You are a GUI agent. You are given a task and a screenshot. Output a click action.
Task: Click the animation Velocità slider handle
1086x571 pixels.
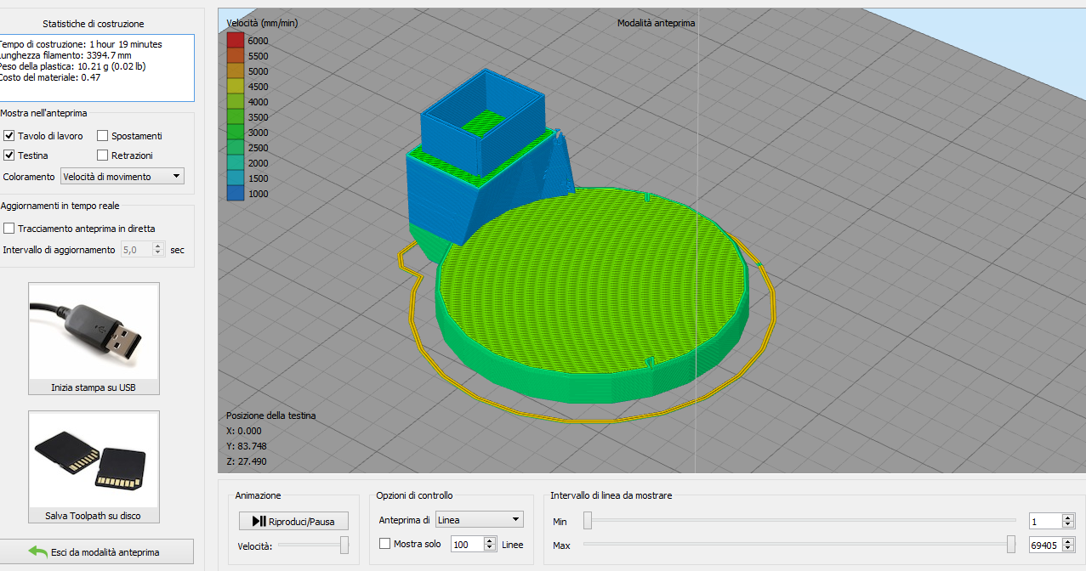click(x=344, y=546)
